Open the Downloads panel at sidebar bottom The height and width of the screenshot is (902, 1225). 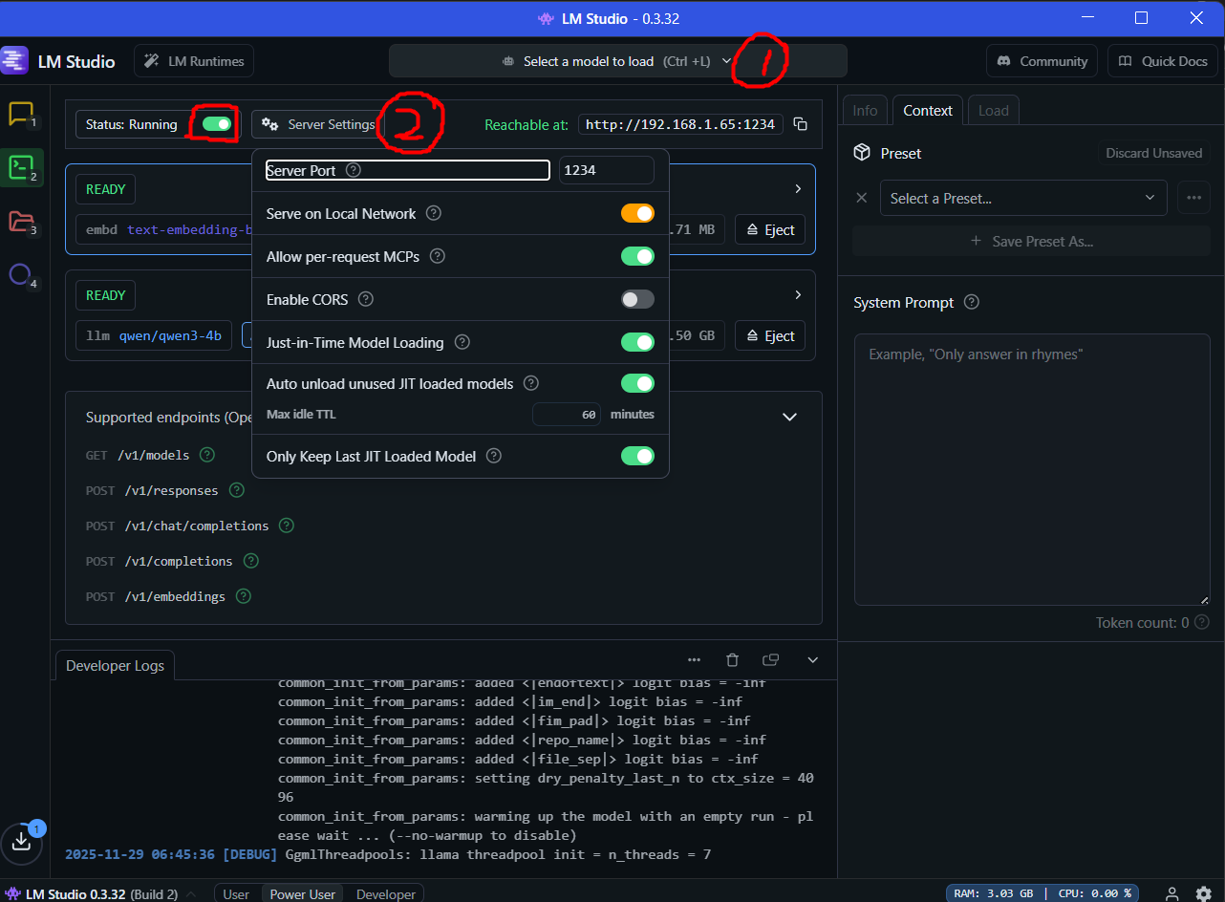[22, 843]
